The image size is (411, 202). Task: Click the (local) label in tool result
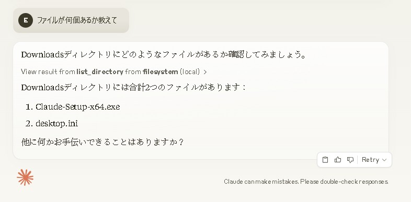(190, 72)
